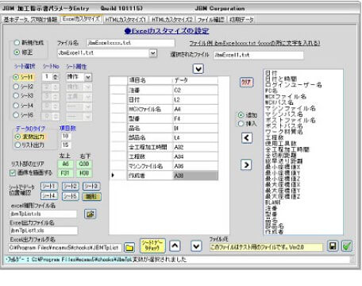
Task: Switch to Excelカスタマイズ tab
Action: pos(81,19)
